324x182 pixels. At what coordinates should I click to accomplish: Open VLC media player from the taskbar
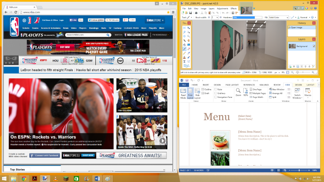(x=55, y=178)
